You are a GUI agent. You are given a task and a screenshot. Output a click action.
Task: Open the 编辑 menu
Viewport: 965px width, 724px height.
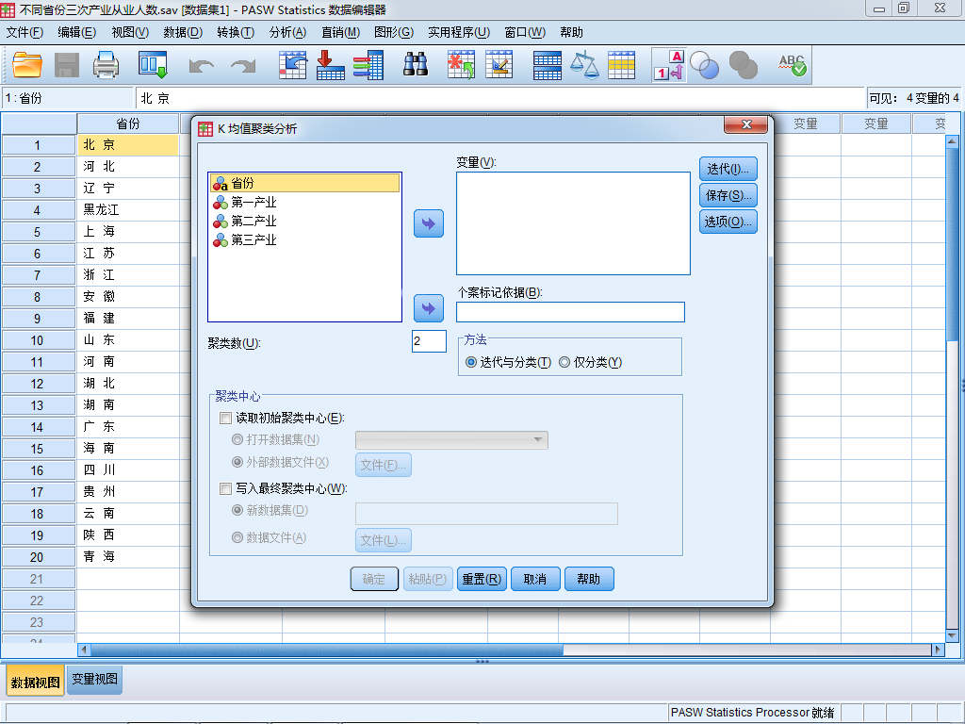[77, 32]
